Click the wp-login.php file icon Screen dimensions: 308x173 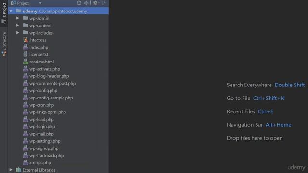click(x=26, y=126)
